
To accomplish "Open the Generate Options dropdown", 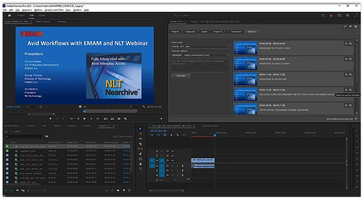I will [200, 55].
